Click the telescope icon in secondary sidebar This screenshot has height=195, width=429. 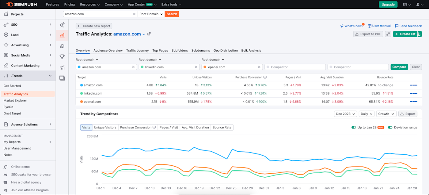tap(62, 25)
